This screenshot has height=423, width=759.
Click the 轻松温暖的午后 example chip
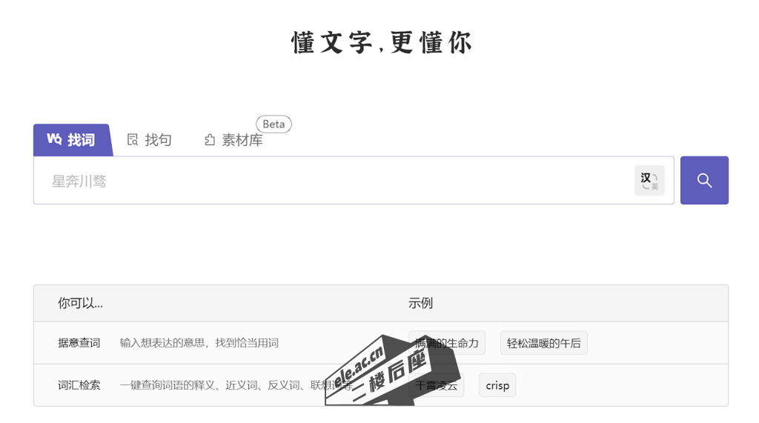543,343
